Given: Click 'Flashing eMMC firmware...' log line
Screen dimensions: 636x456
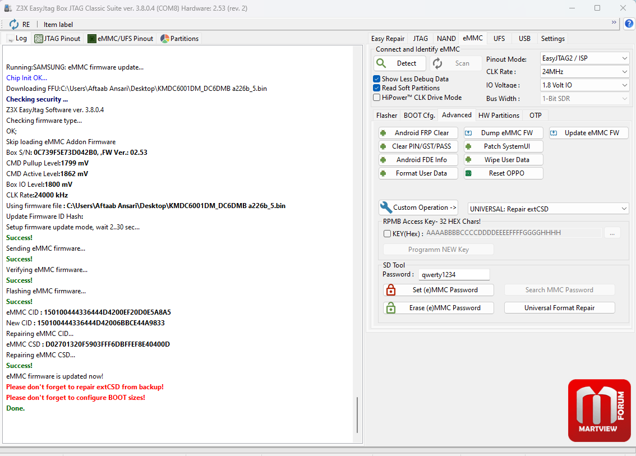Looking at the screenshot, I should 46,291.
